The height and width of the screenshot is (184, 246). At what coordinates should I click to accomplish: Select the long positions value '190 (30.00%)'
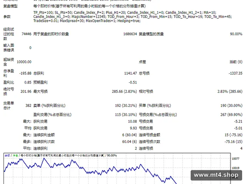coord(231,105)
